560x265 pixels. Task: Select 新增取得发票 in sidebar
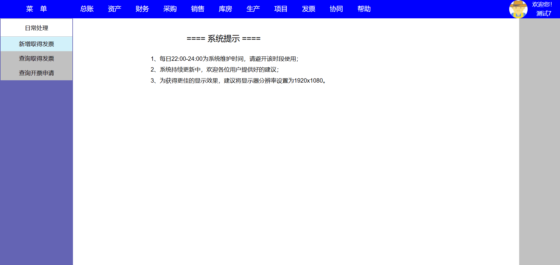point(36,44)
